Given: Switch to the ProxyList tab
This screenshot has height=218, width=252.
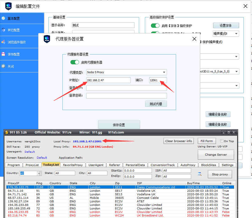Looking at the screenshot, I should tap(32, 165).
